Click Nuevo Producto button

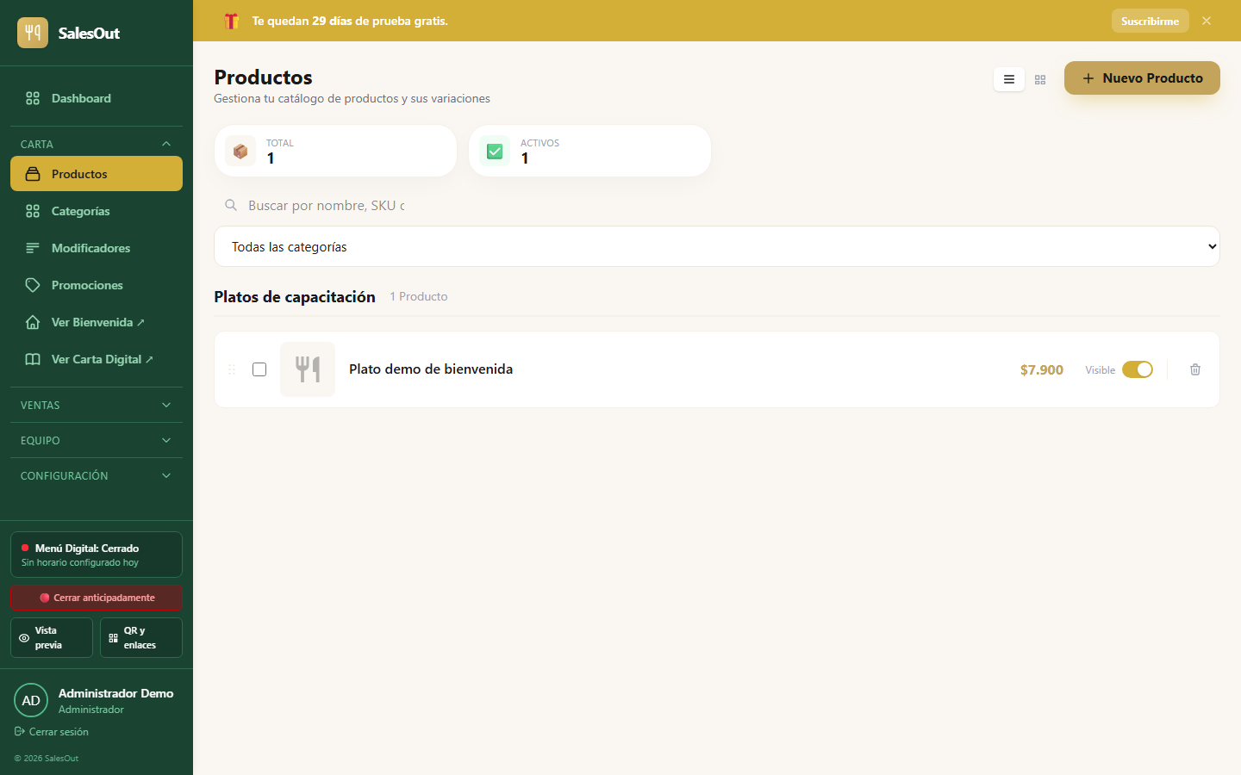coord(1142,77)
